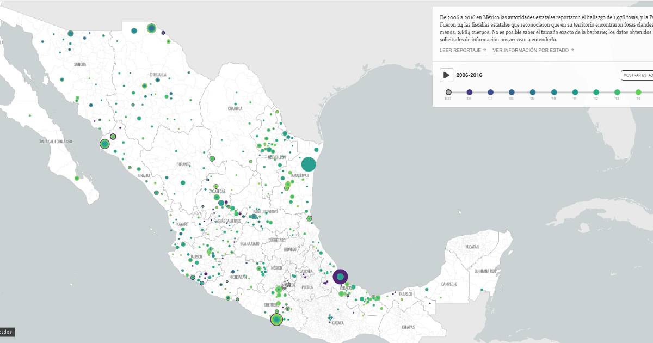653x343 pixels.
Task: Choose the '08 timeline dot
Action: [512, 93]
